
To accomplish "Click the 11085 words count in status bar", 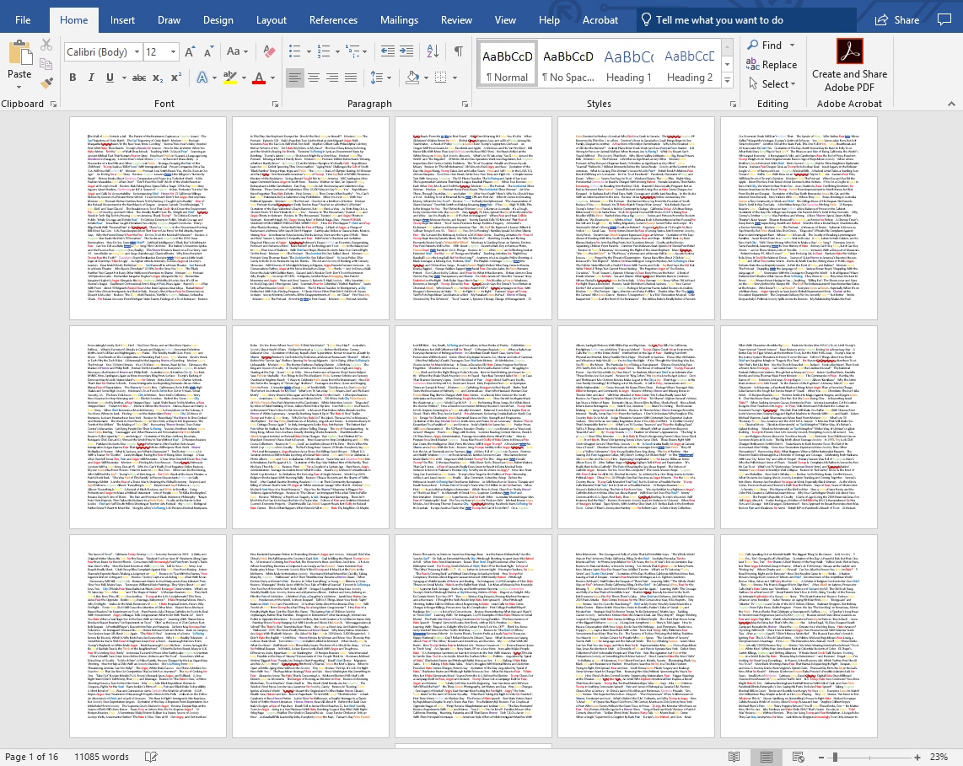I will click(101, 757).
